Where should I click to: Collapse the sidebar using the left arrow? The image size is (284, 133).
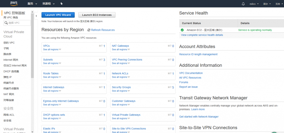point(36,16)
